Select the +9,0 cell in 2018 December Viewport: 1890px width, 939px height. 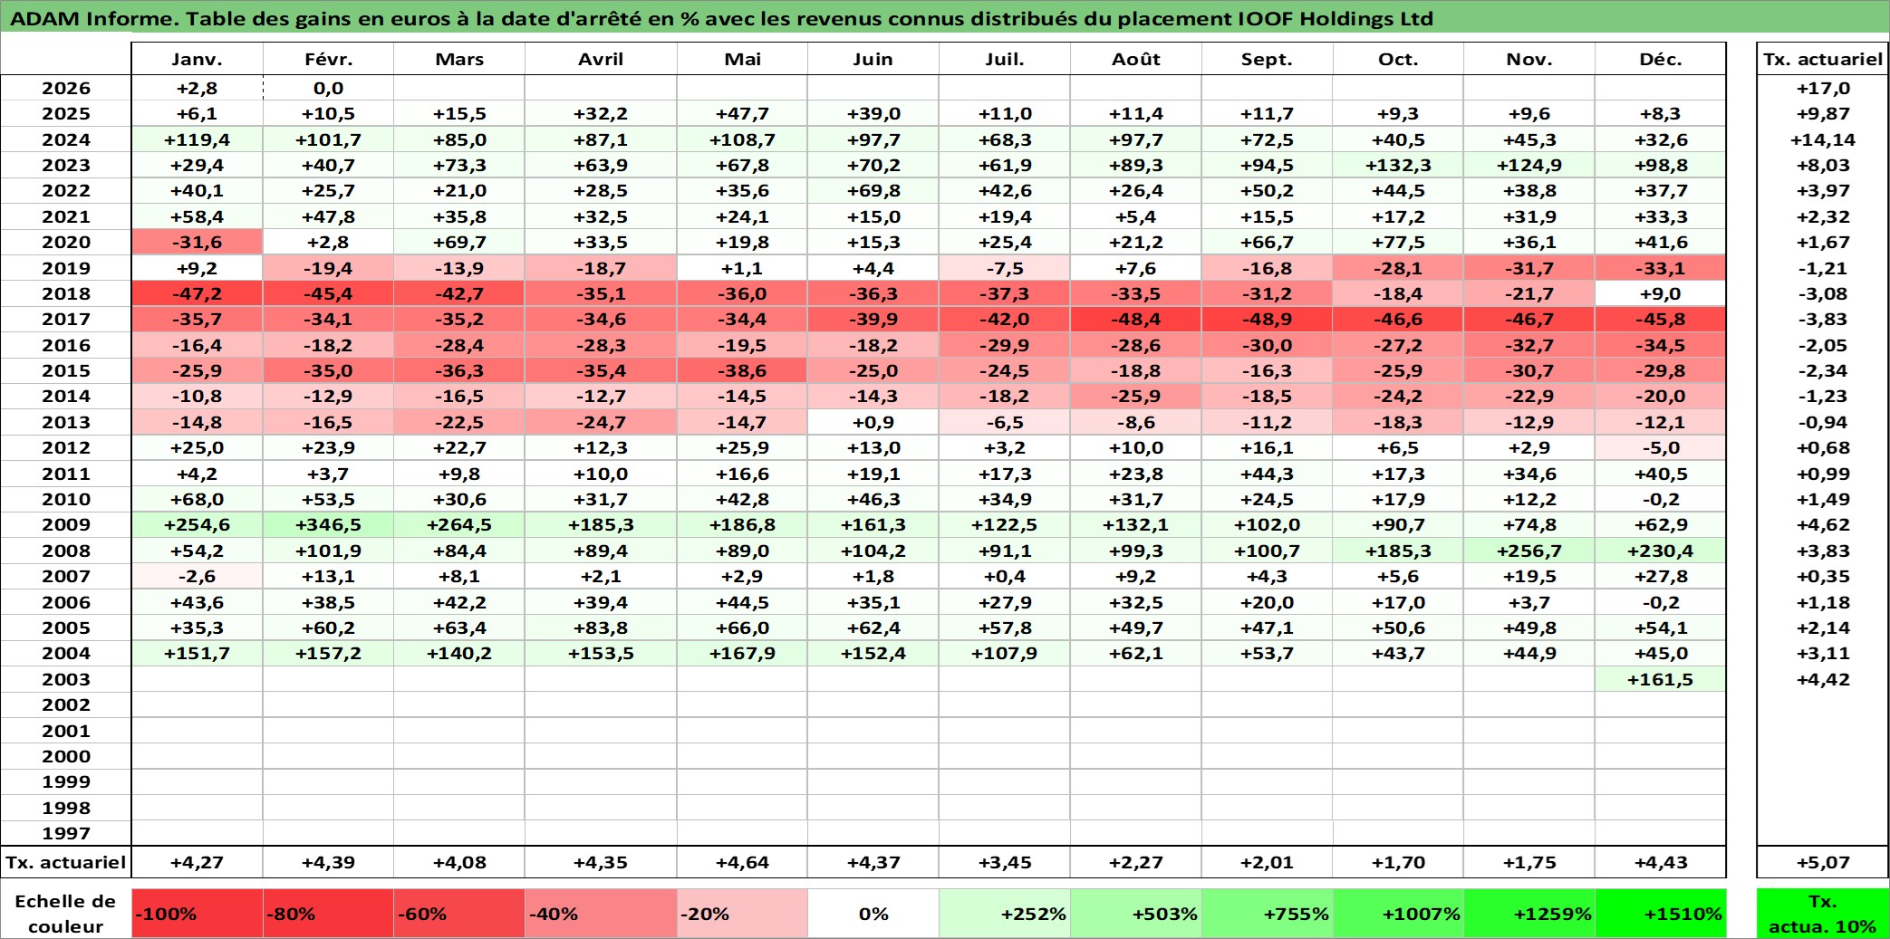pyautogui.click(x=1661, y=293)
